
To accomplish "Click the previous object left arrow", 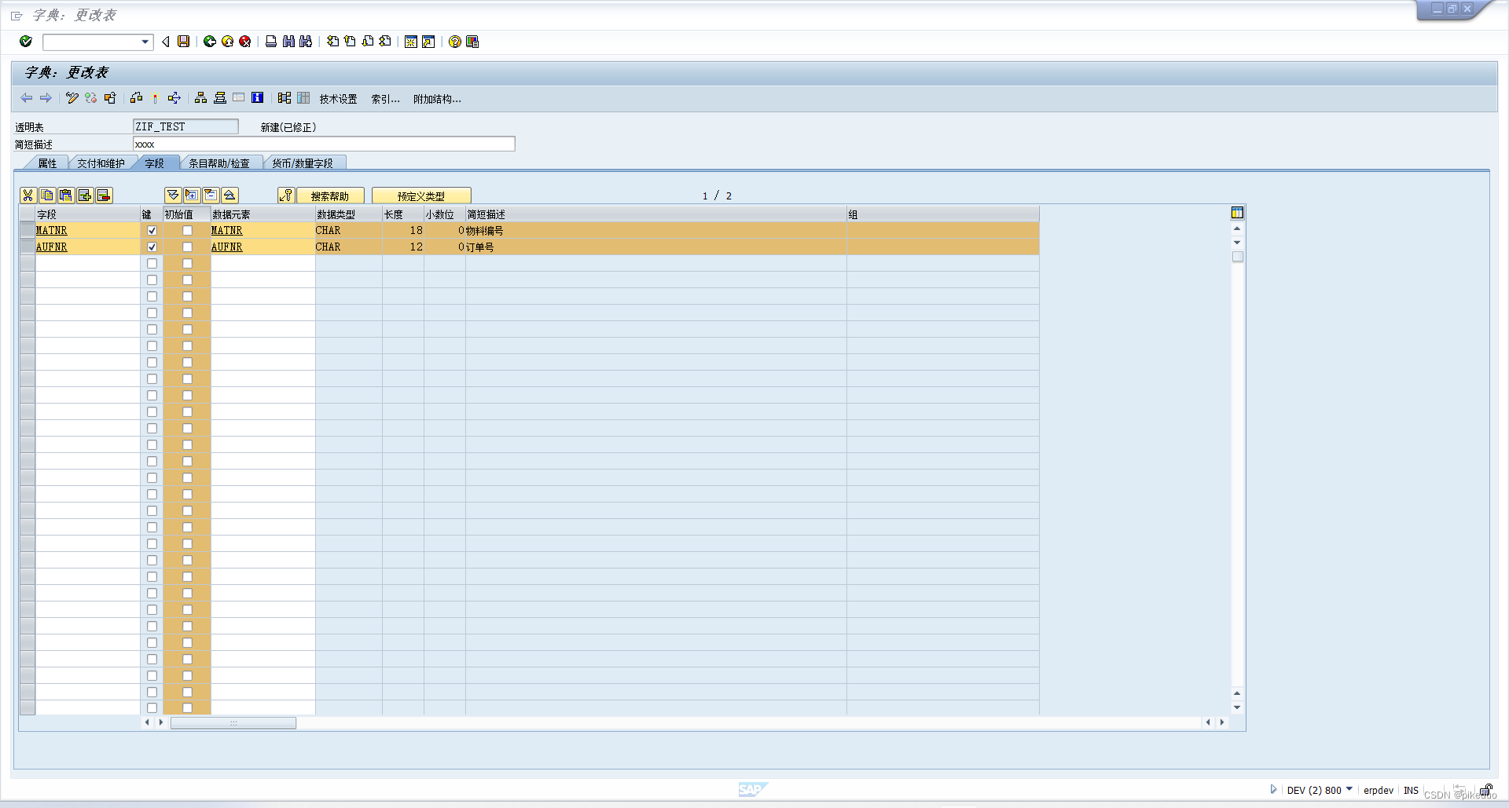I will pos(27,98).
